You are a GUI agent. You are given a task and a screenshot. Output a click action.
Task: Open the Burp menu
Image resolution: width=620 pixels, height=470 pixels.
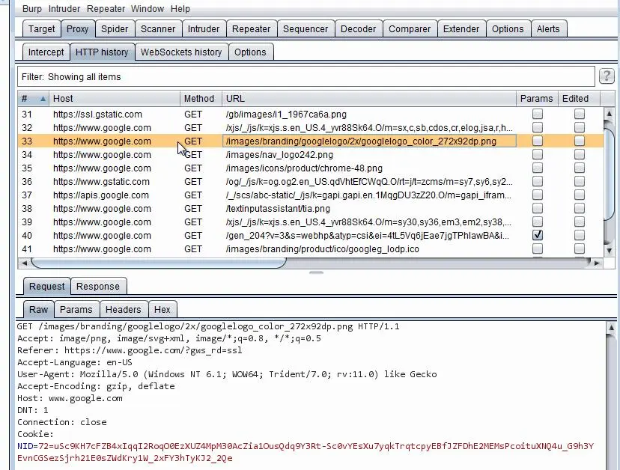click(x=32, y=9)
